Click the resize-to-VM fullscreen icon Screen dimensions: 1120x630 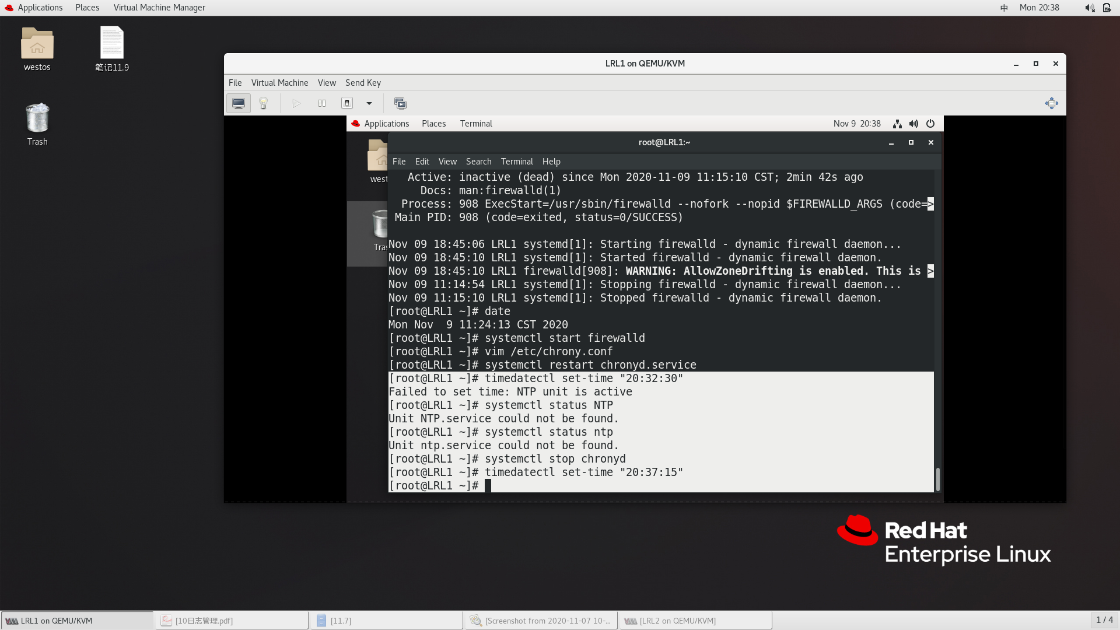point(1051,103)
